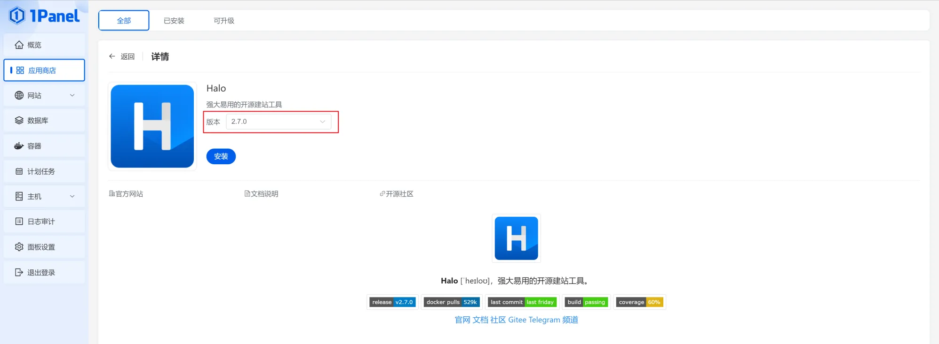The width and height of the screenshot is (939, 344).
Task: Switch to the 可升级 (Upgradable) tab
Action: [223, 21]
